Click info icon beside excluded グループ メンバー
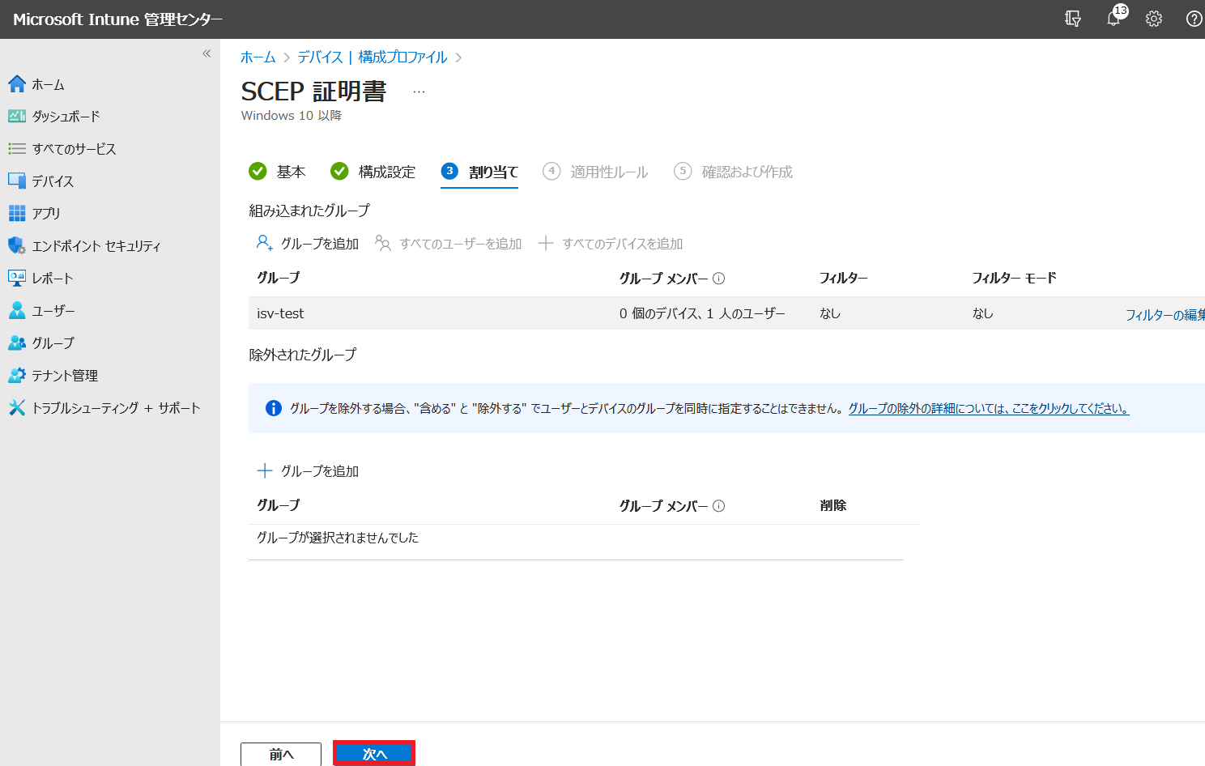Viewport: 1205px width, 766px height. [x=718, y=505]
